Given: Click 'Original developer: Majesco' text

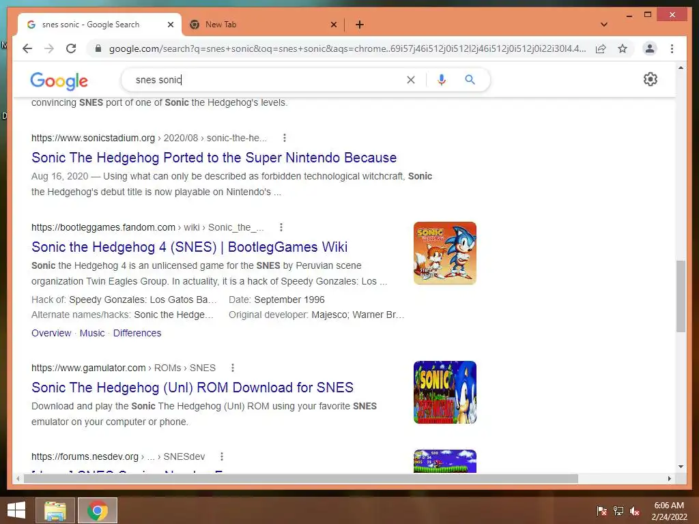Looking at the screenshot, I should (316, 315).
